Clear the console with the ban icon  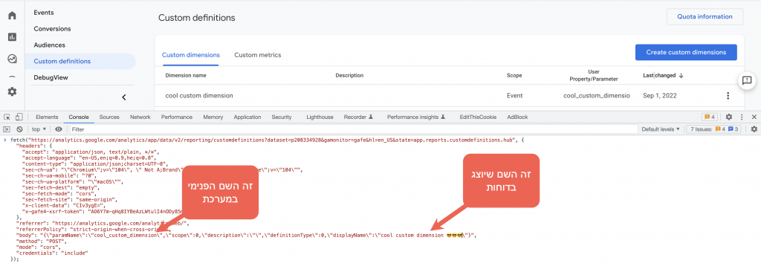click(19, 129)
